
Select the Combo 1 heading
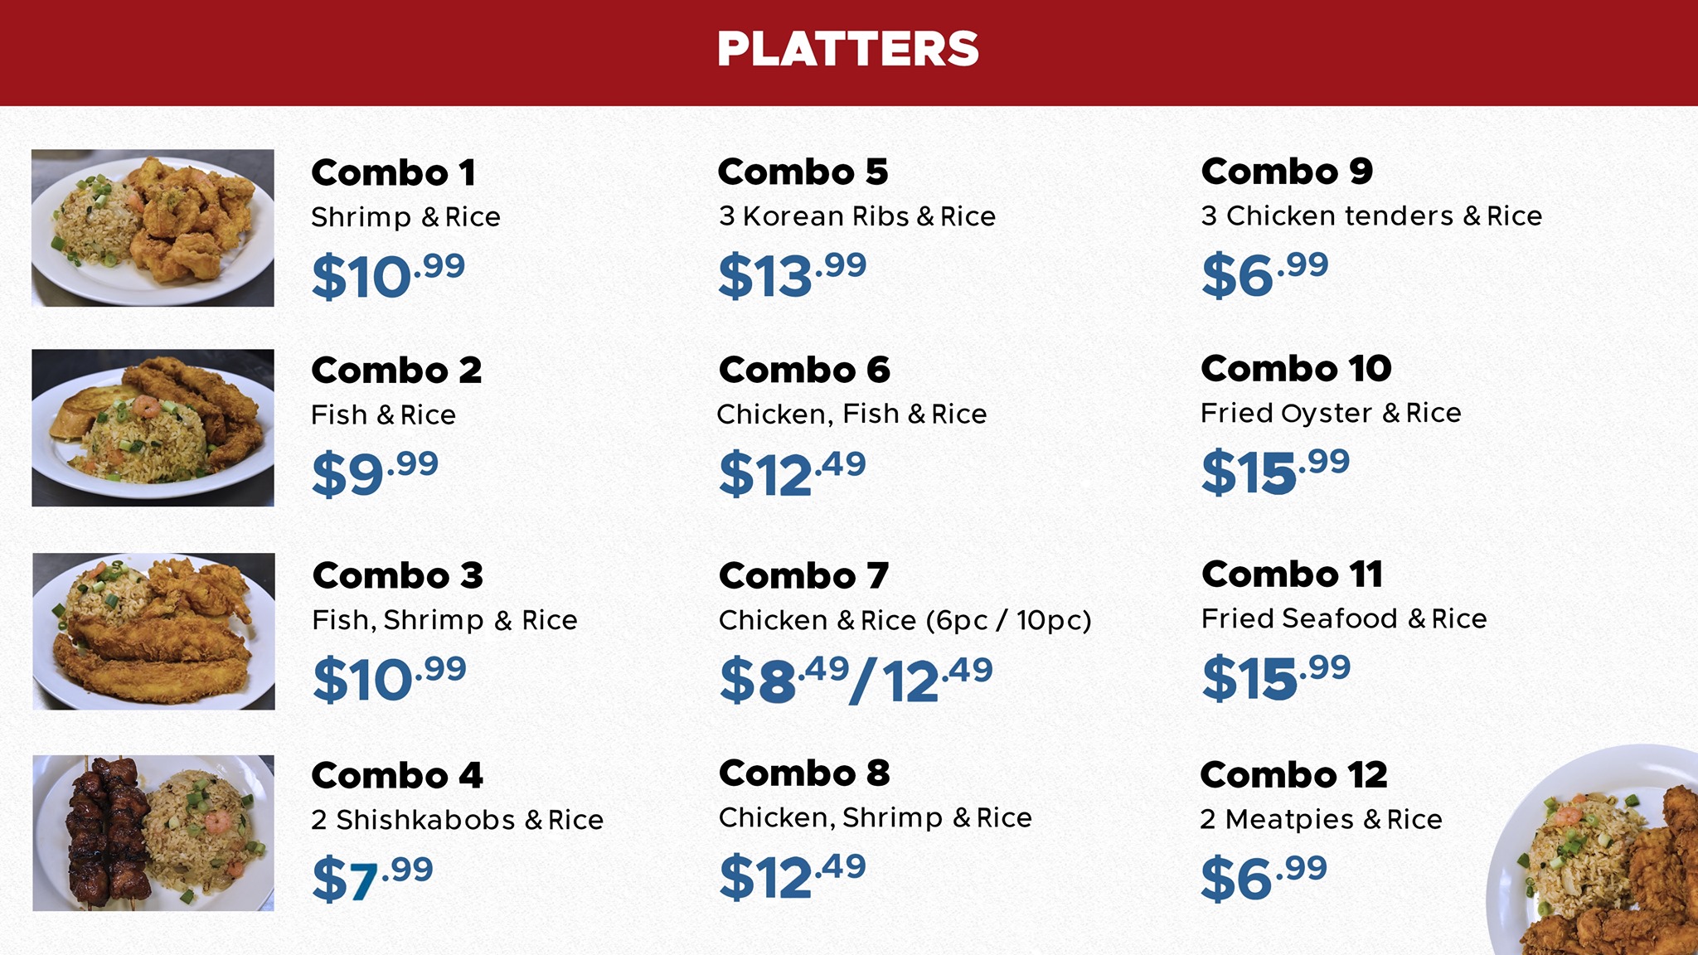tap(393, 173)
